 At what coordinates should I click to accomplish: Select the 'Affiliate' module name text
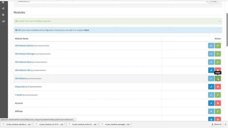[19, 111]
